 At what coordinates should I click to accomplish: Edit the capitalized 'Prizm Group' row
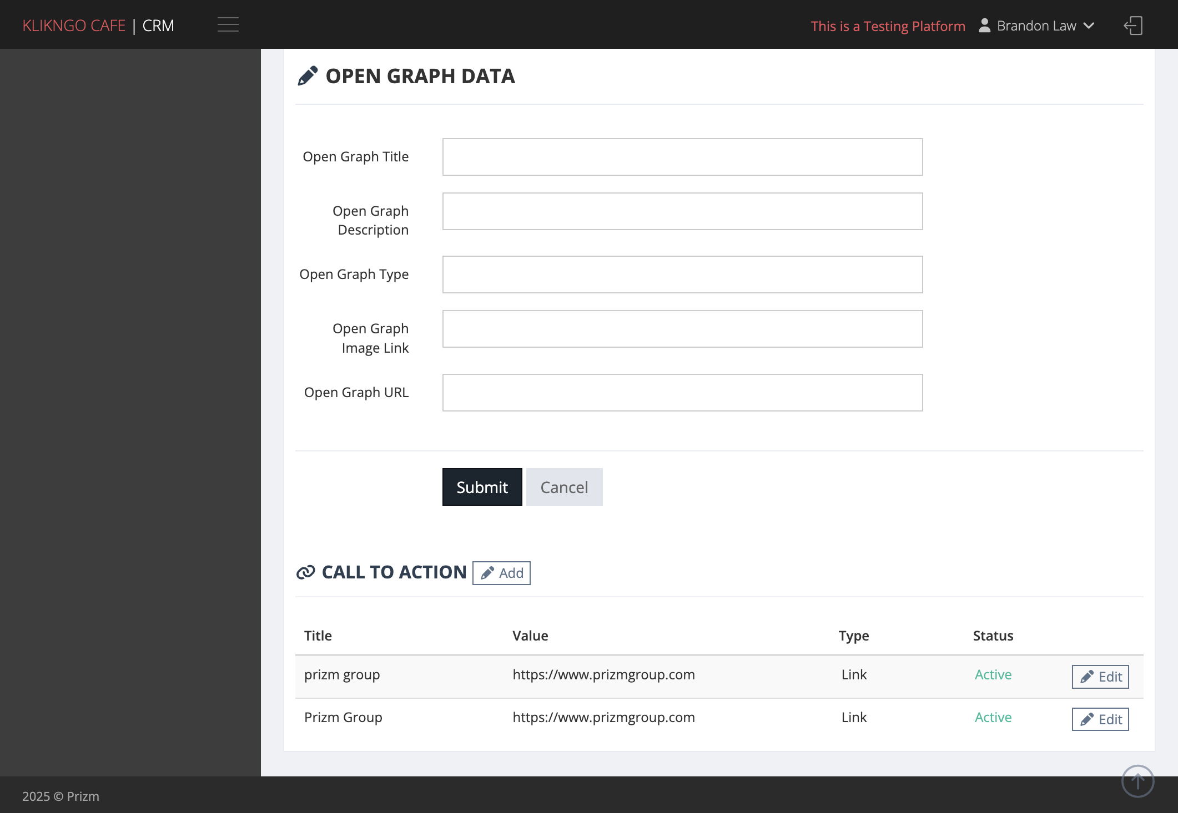point(1100,719)
